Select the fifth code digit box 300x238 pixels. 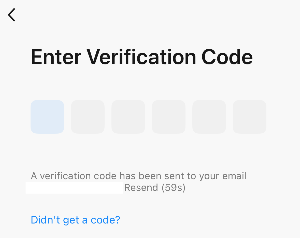(209, 117)
